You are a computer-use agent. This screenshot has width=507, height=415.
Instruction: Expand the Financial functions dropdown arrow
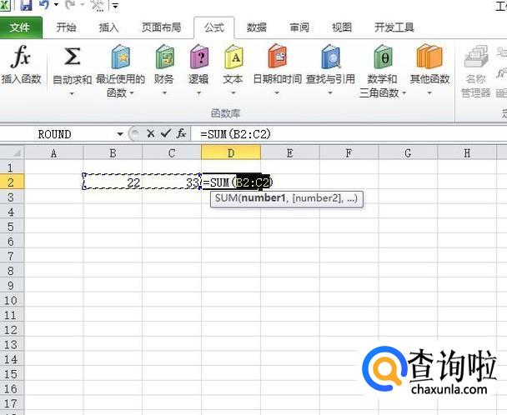tap(164, 93)
